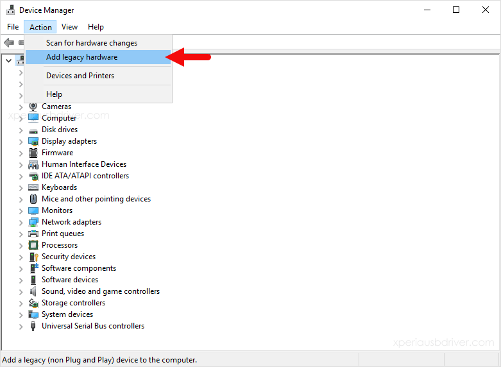The height and width of the screenshot is (367, 501).
Task: Click the Sound, video and game controllers speaker icon
Action: coord(33,291)
